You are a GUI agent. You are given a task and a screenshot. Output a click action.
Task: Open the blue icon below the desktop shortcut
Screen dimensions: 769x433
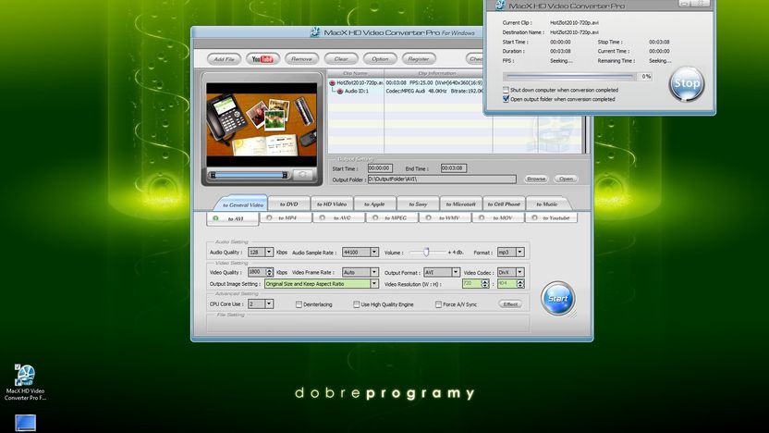(26, 423)
